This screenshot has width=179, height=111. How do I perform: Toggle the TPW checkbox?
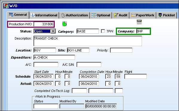click(103, 31)
